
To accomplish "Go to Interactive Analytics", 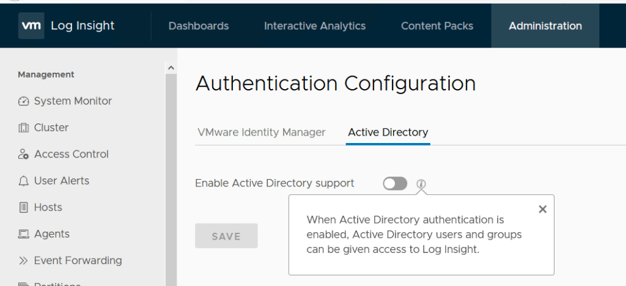I will tap(315, 26).
